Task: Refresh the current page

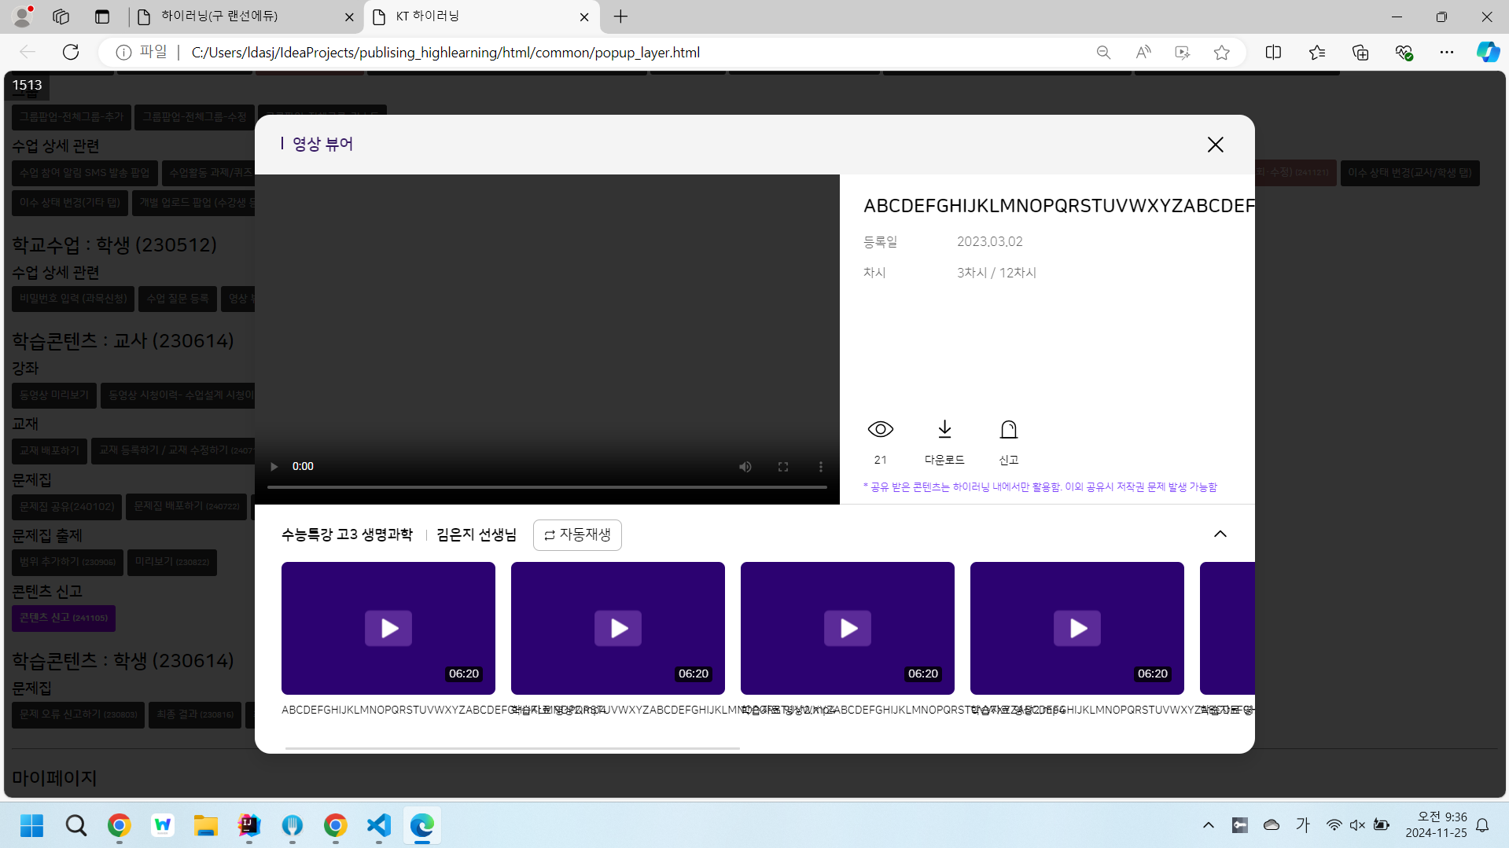Action: (x=71, y=53)
